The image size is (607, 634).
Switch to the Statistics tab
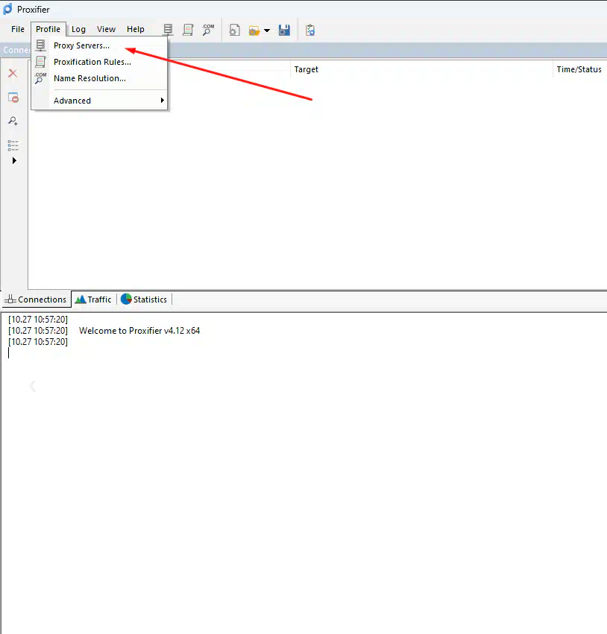point(144,299)
